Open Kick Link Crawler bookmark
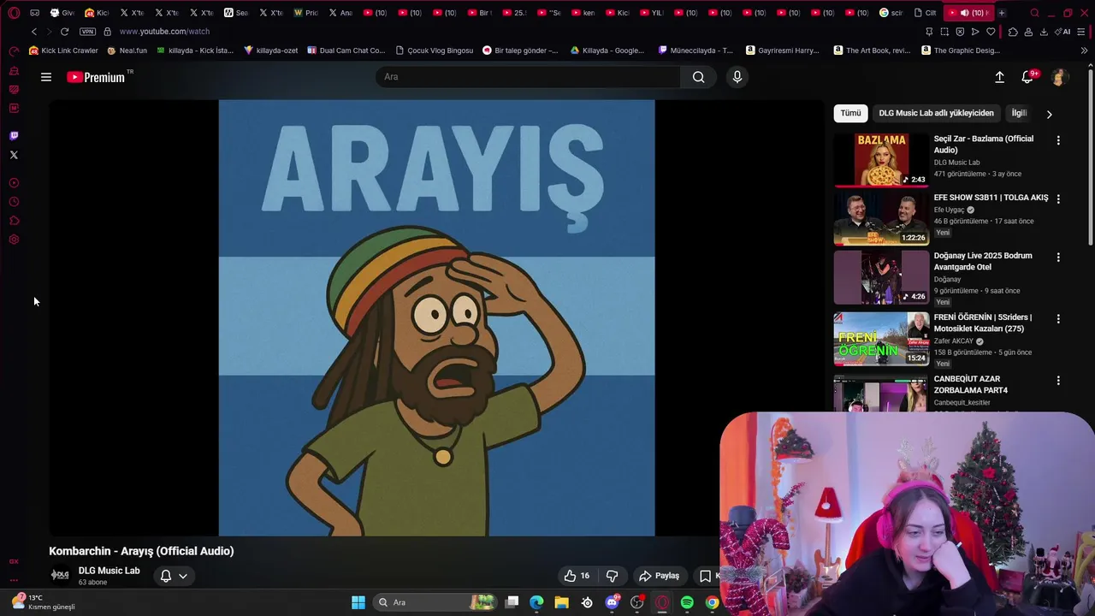 [x=64, y=50]
